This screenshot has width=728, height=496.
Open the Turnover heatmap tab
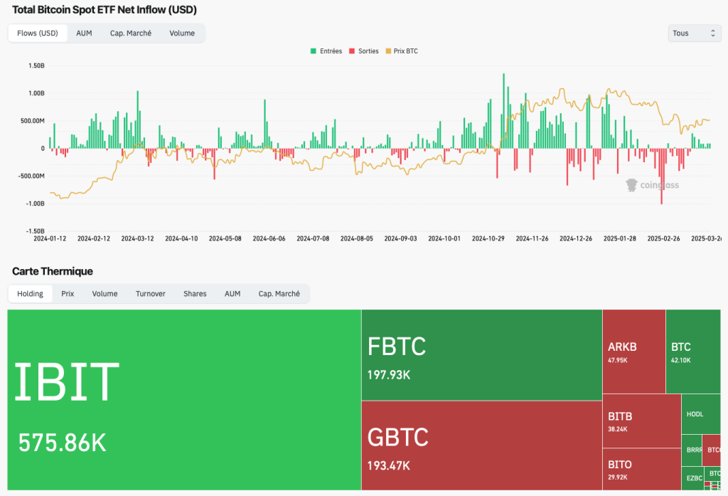151,294
